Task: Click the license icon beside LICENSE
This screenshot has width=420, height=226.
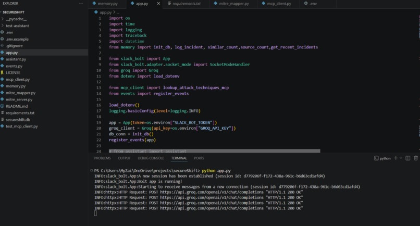Action: click(x=2, y=72)
